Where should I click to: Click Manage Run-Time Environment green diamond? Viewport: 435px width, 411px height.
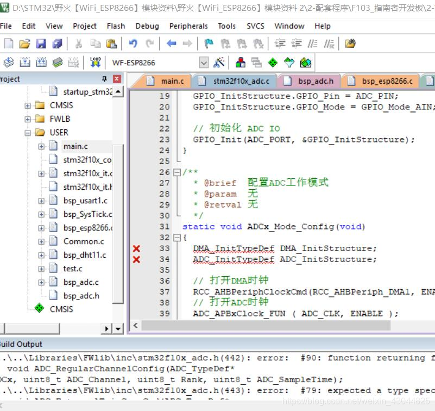pyautogui.click(x=273, y=62)
